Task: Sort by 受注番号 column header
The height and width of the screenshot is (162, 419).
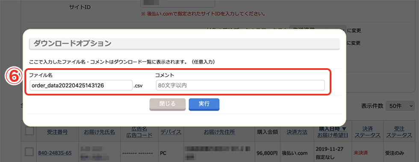Action: pos(57,132)
